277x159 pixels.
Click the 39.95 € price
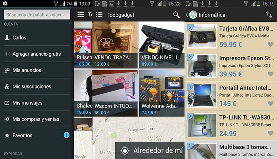pos(231,74)
